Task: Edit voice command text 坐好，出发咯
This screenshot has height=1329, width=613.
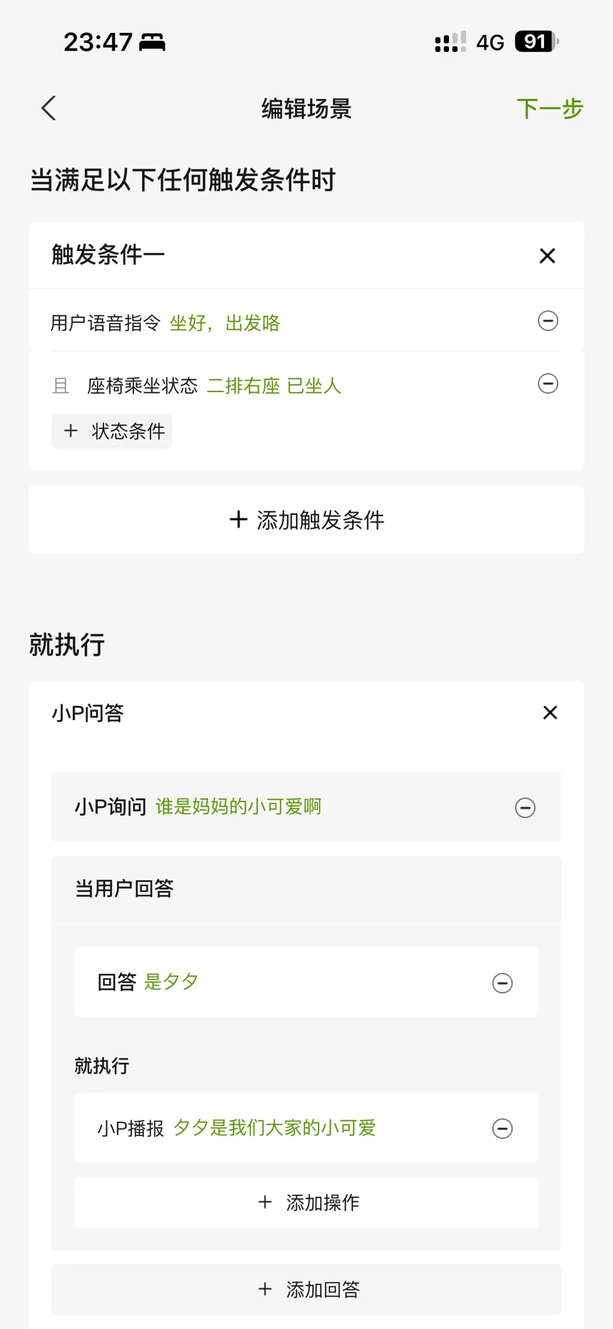Action: pyautogui.click(x=225, y=323)
